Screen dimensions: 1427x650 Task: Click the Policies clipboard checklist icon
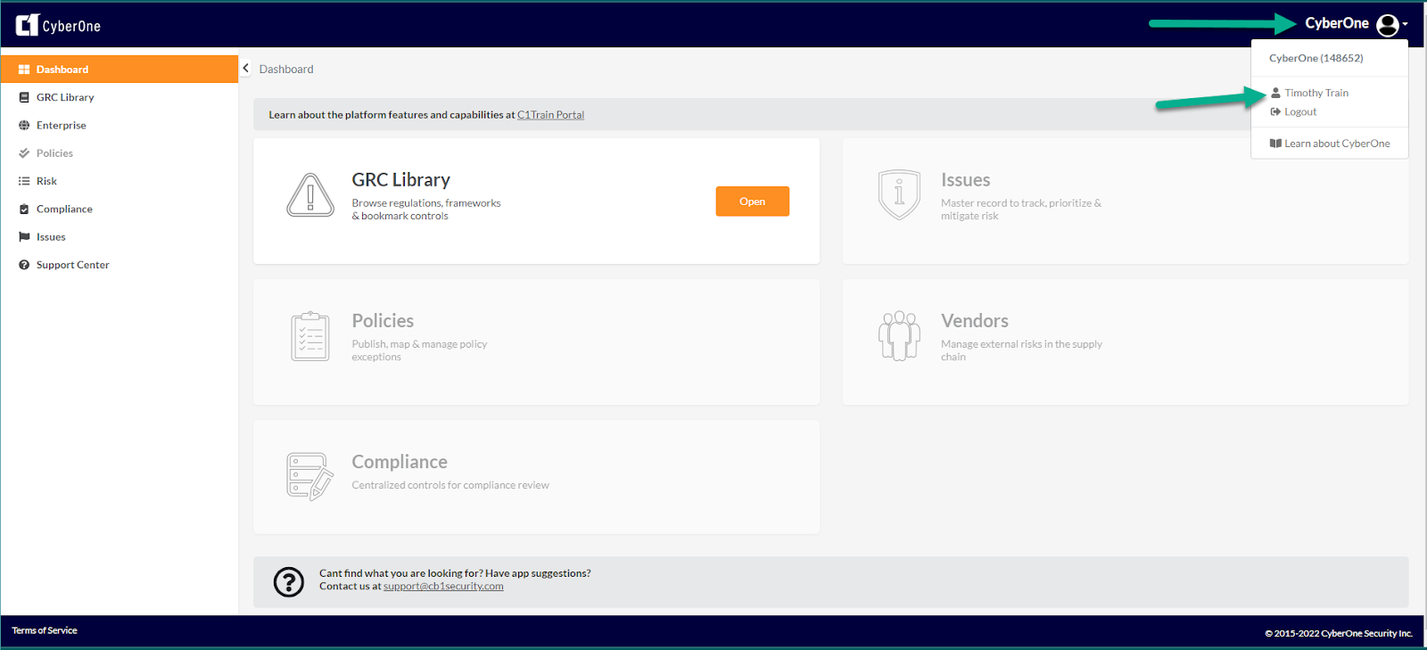(310, 336)
